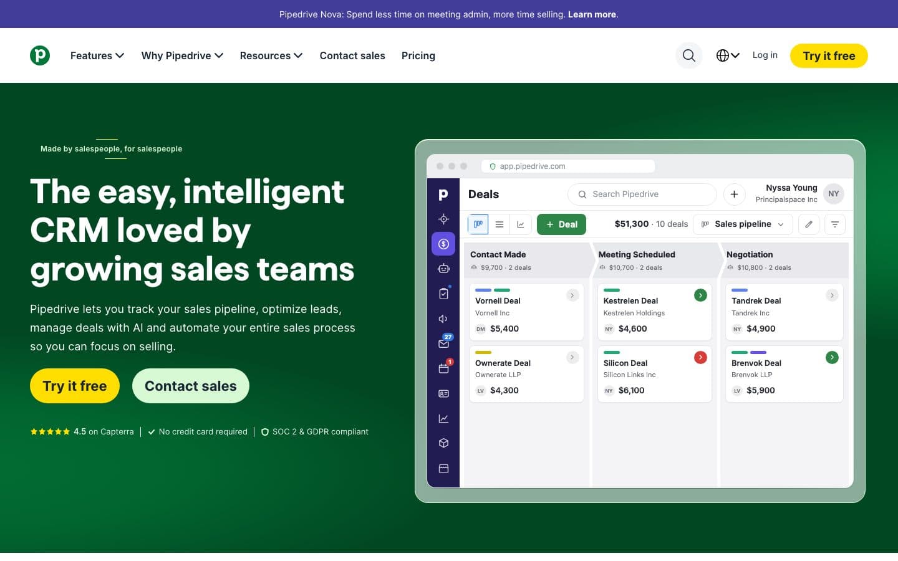Switch to forecast chart view
The width and height of the screenshot is (898, 561).
(521, 224)
